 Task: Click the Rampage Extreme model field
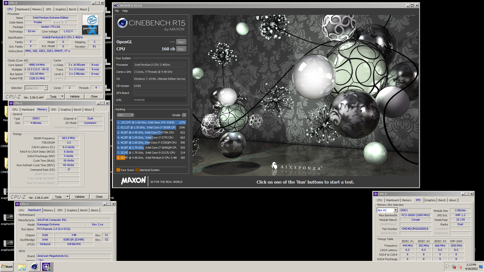click(60, 224)
